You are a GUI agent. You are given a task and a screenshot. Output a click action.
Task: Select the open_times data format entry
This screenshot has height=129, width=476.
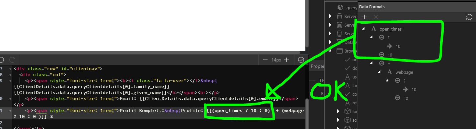pos(390,29)
